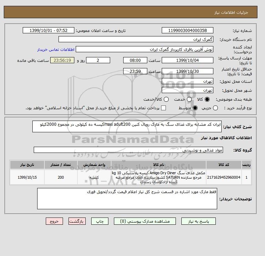Click the کد کالا column header
The height and width of the screenshot is (256, 265).
(224, 165)
